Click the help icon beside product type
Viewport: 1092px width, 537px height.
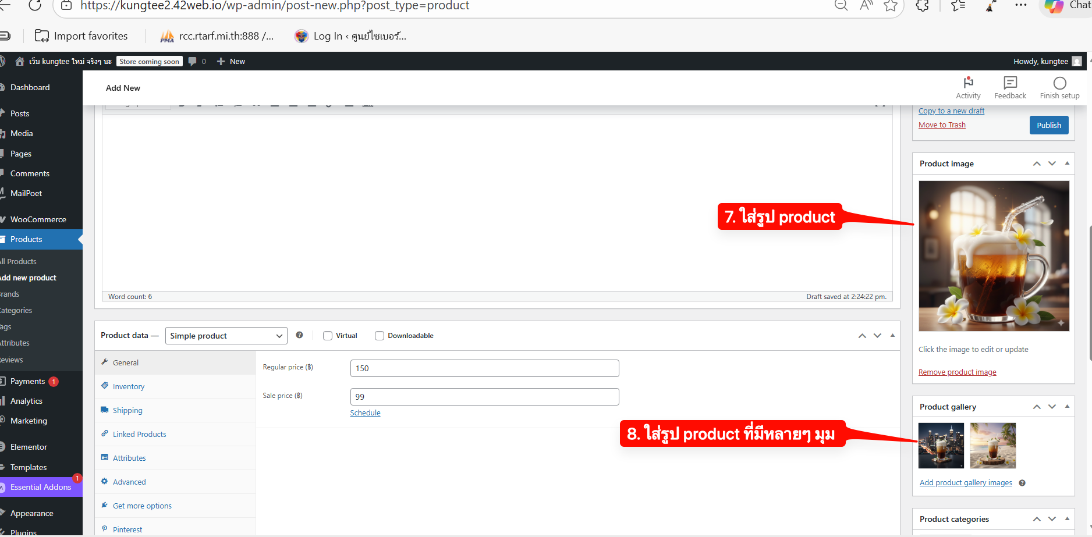coord(299,335)
